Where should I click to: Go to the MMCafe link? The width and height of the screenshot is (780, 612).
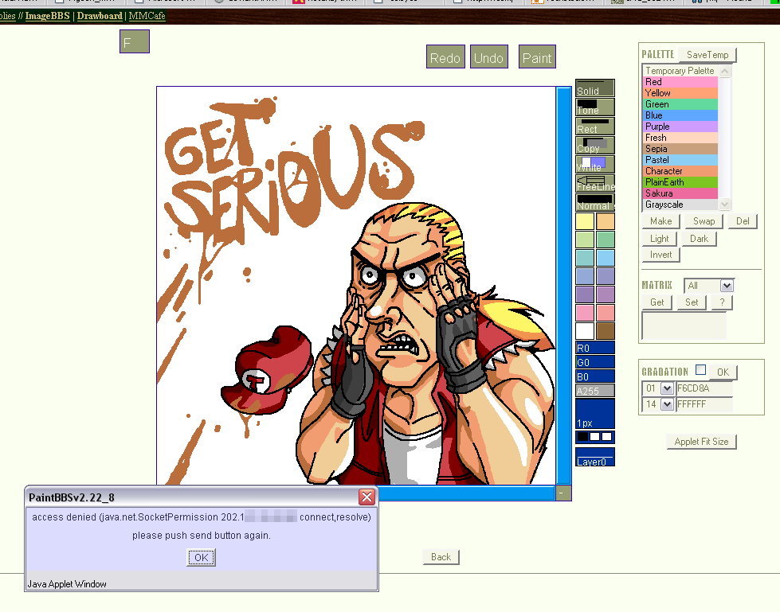147,16
